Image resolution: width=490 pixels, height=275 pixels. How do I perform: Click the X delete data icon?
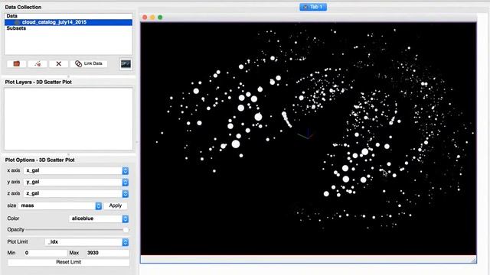click(58, 64)
